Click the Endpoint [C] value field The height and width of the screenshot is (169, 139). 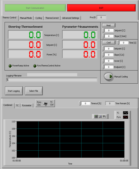click(109, 67)
